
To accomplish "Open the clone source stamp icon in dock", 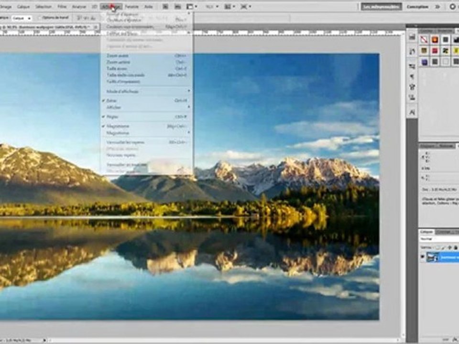I will coord(412,97).
